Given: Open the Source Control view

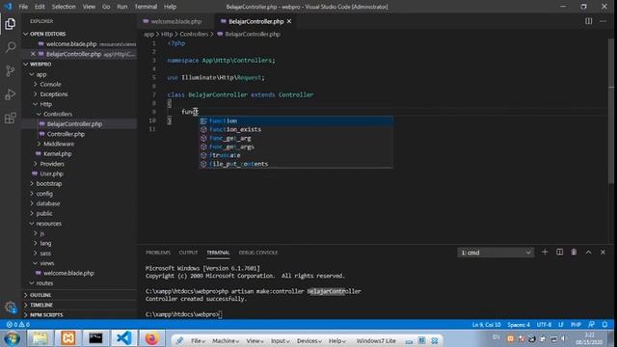Looking at the screenshot, I should point(11,70).
